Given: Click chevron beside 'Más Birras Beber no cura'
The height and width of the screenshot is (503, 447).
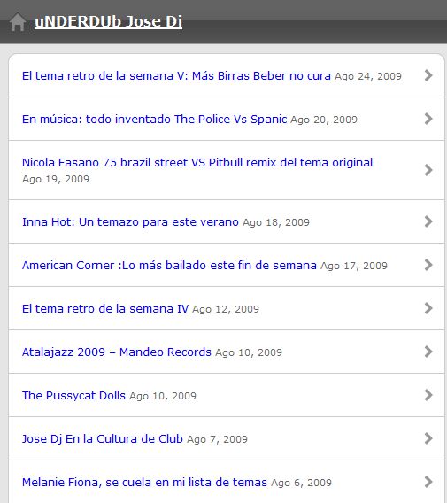Looking at the screenshot, I should [428, 75].
